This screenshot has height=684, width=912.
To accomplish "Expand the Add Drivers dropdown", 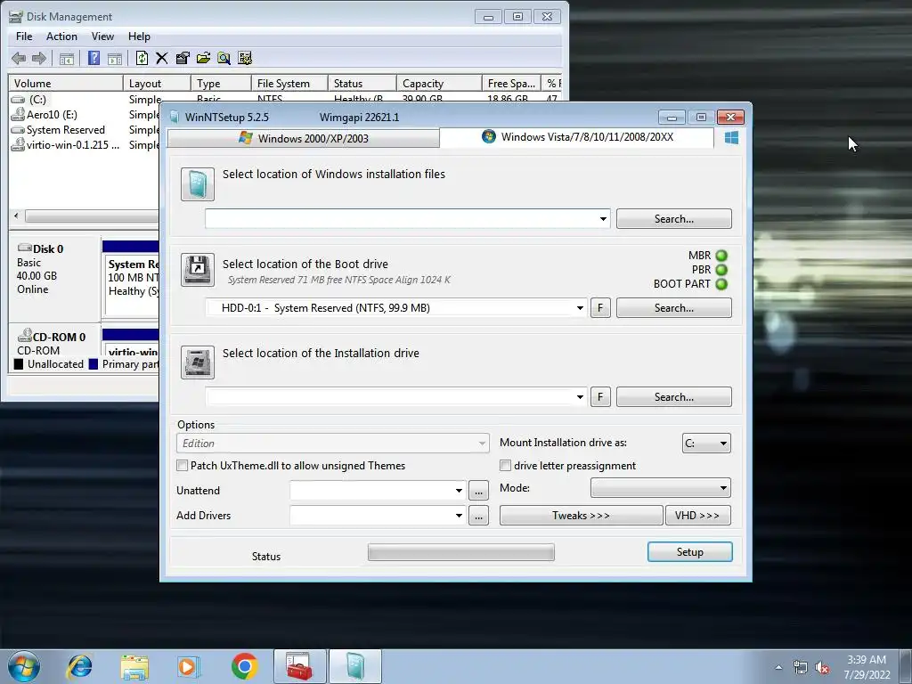I will coord(459,516).
